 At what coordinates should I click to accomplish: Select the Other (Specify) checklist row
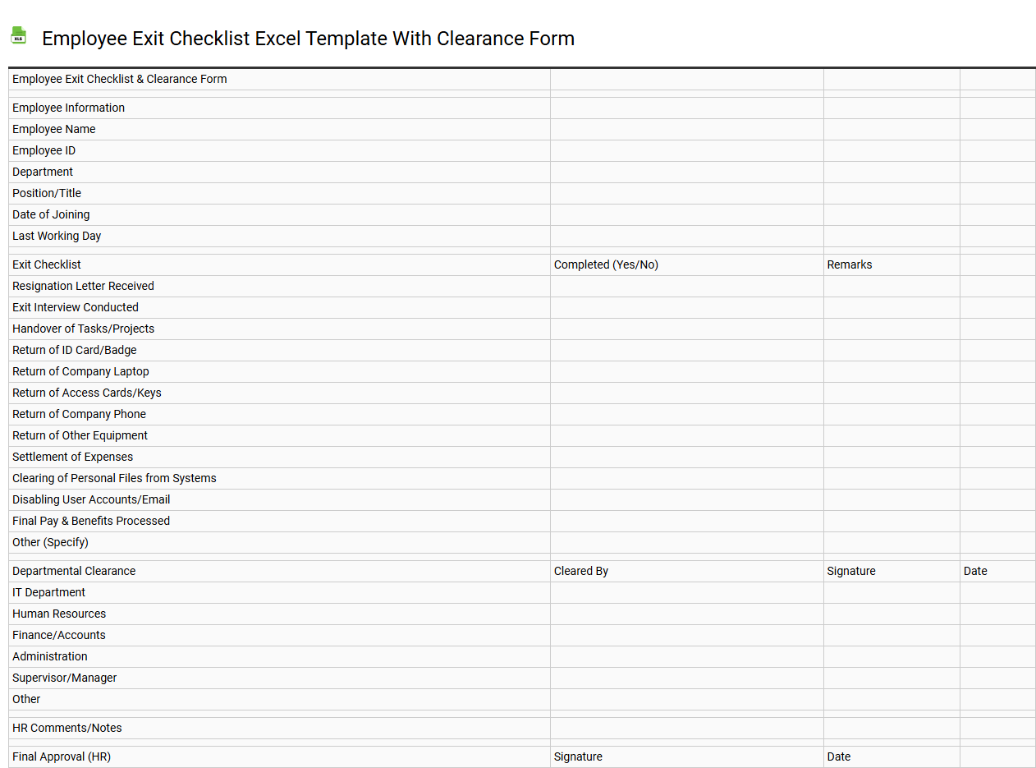coord(49,542)
